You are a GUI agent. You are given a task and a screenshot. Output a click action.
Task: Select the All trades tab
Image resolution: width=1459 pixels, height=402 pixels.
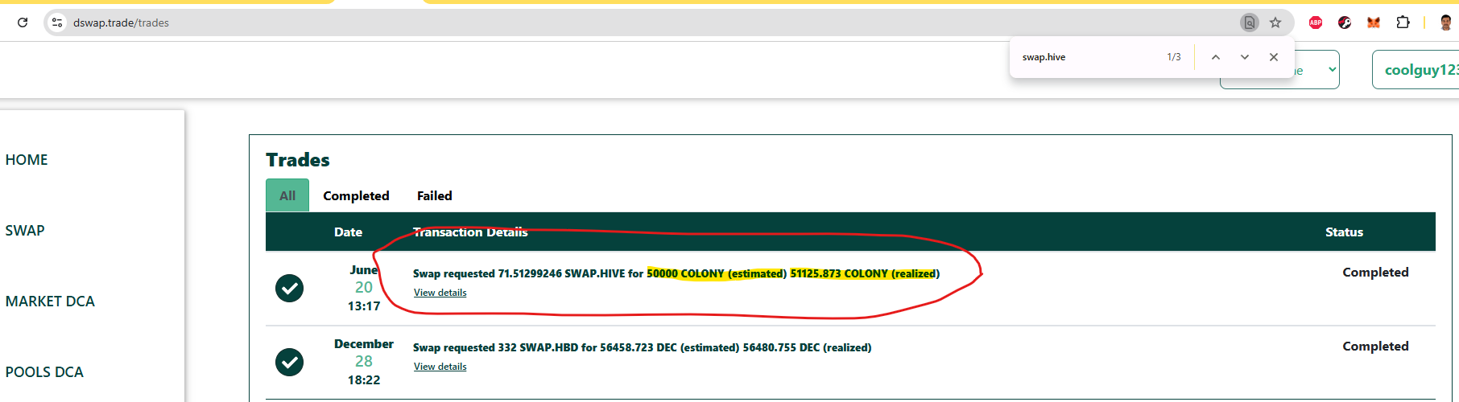pyautogui.click(x=287, y=195)
